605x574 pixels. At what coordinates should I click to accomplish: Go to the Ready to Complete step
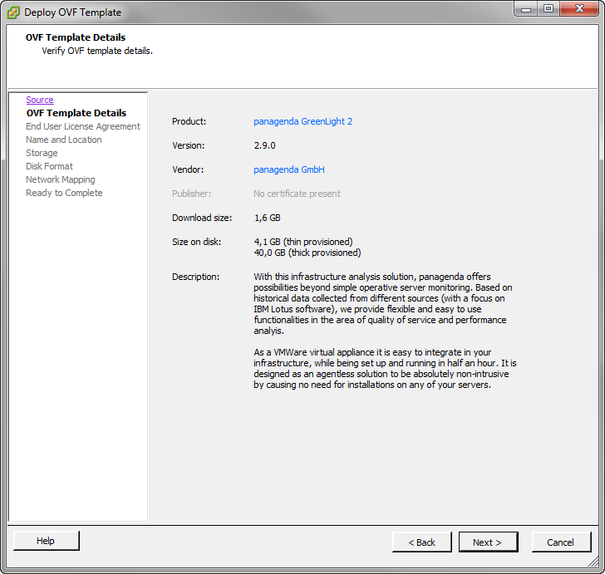tap(64, 193)
